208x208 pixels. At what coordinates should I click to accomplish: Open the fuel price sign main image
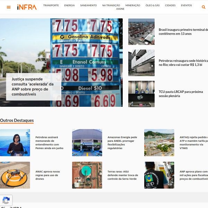click(61, 62)
